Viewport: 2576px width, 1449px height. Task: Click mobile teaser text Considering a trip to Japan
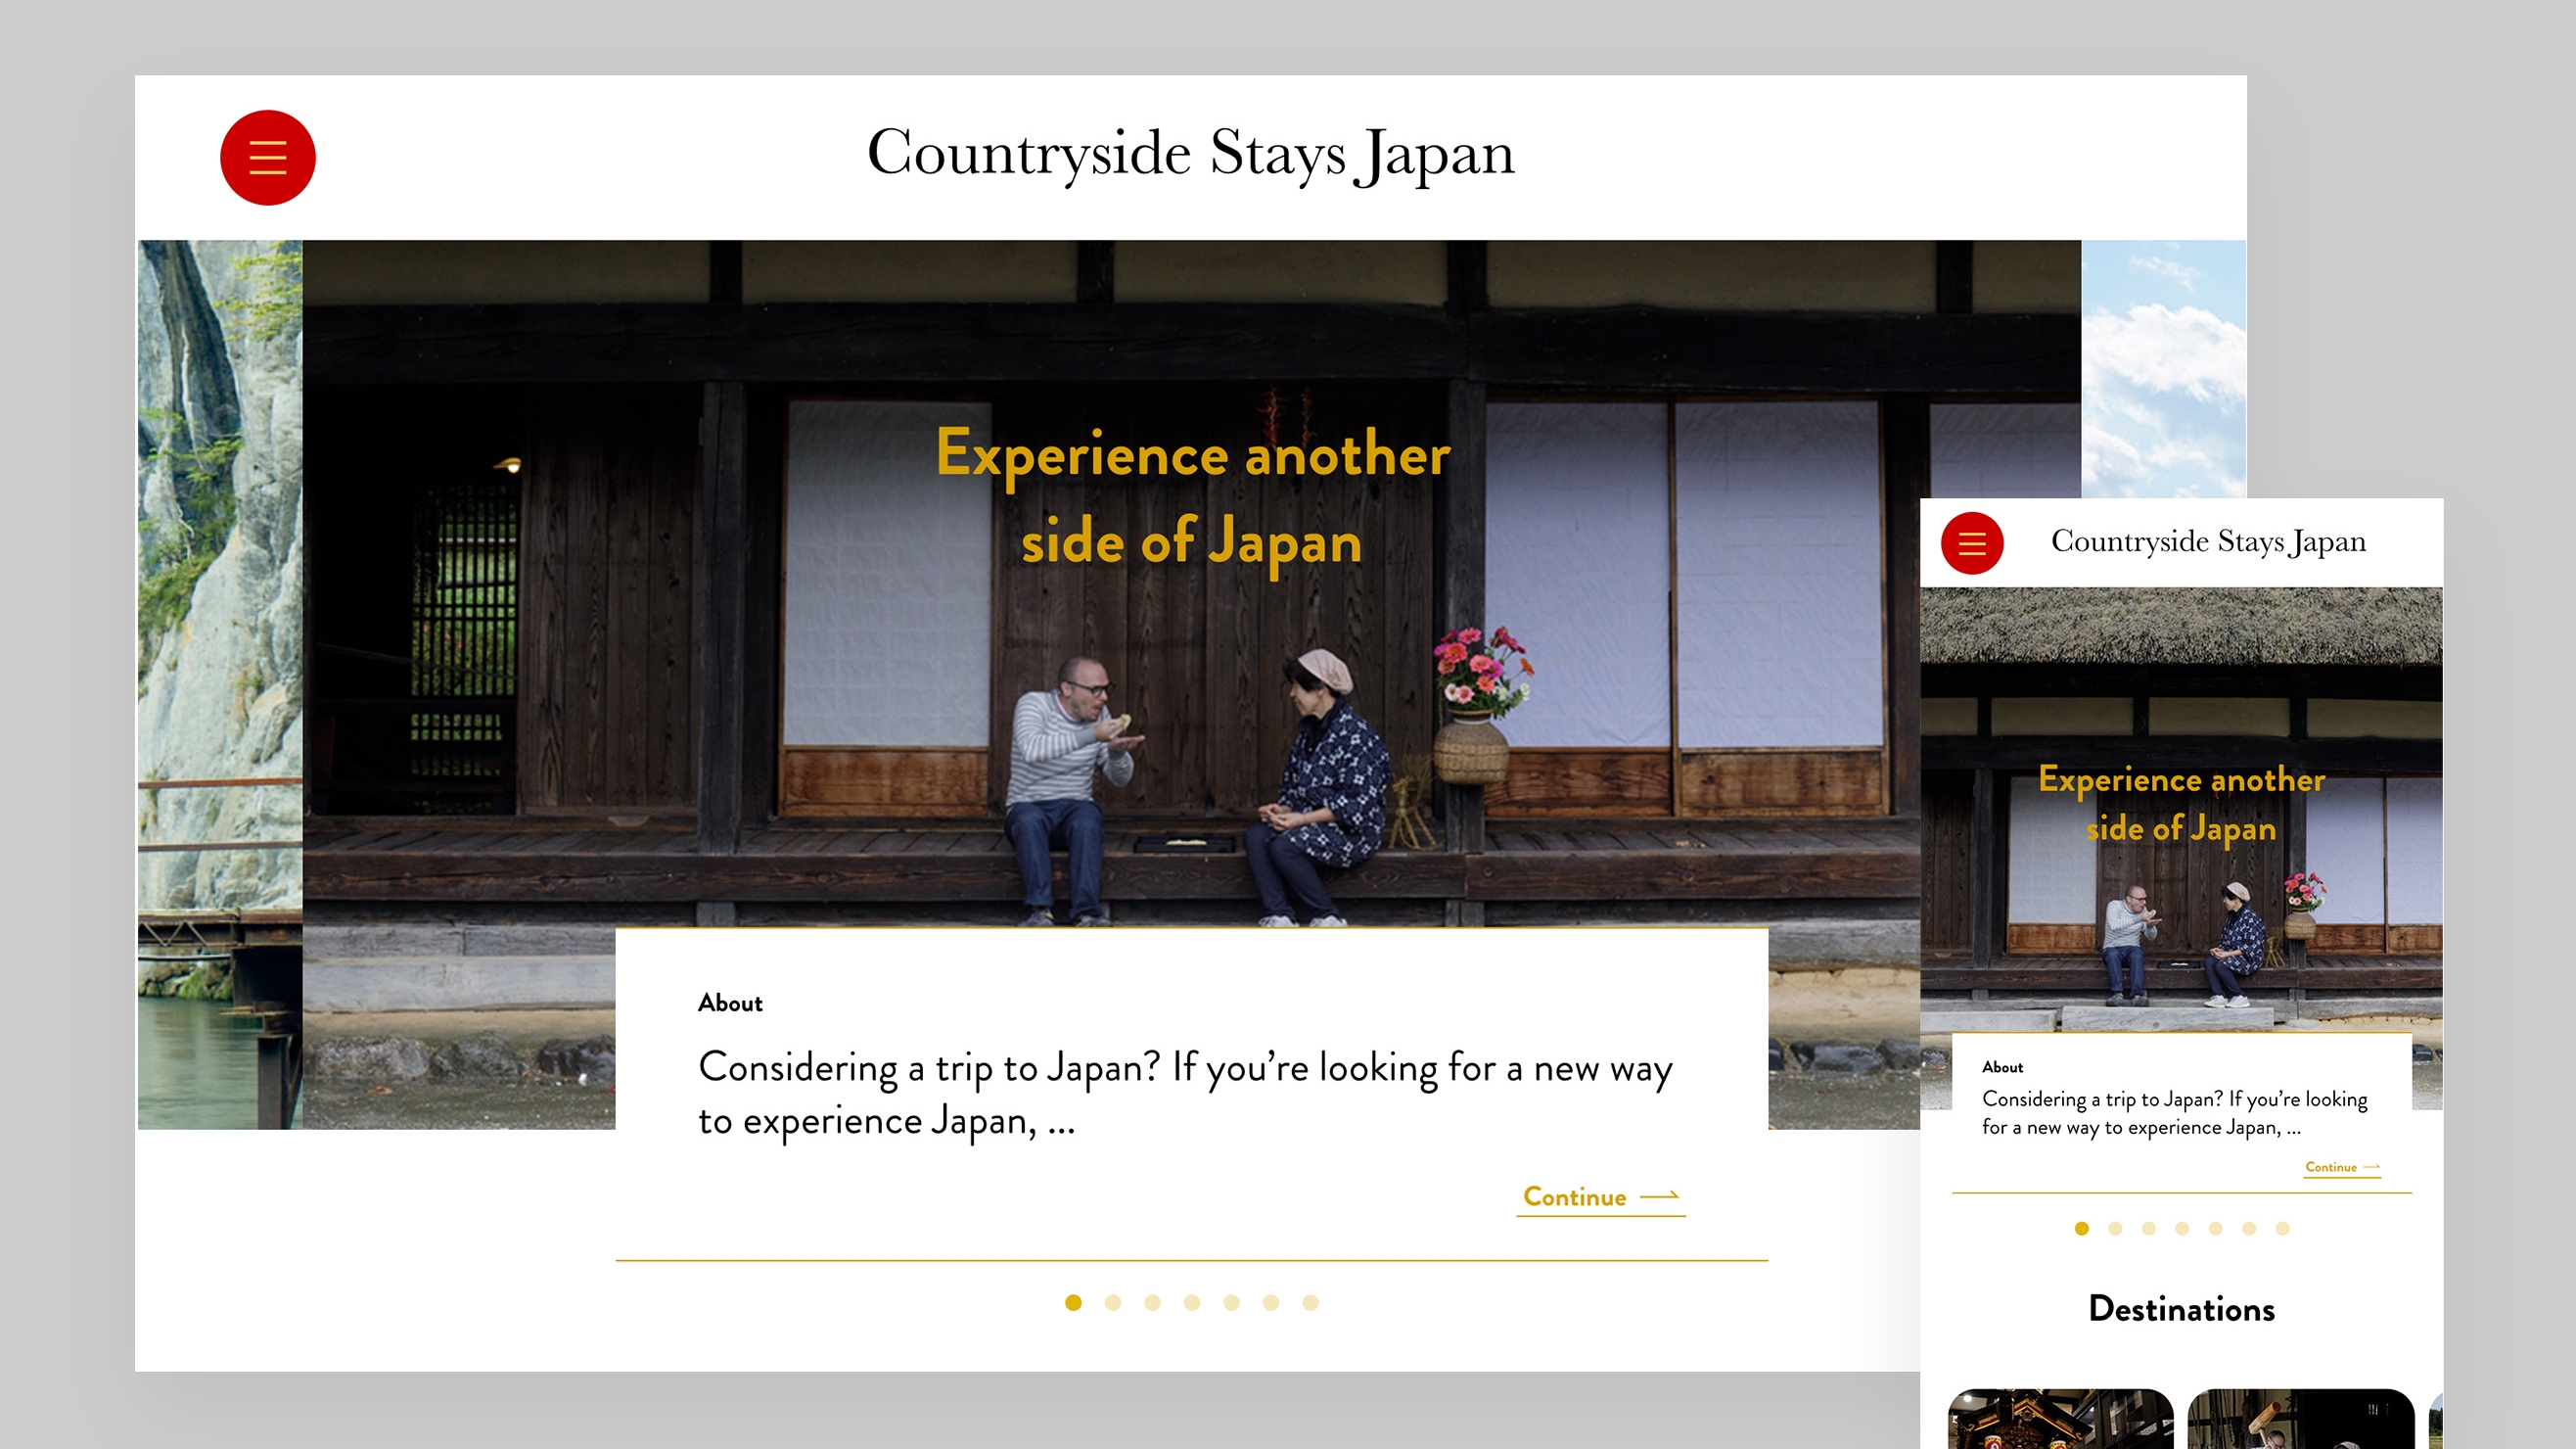tap(2175, 1113)
